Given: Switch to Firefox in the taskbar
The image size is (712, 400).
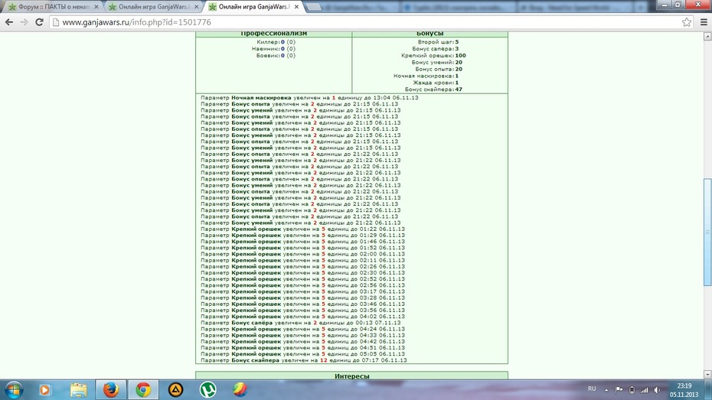Looking at the screenshot, I should tap(111, 389).
